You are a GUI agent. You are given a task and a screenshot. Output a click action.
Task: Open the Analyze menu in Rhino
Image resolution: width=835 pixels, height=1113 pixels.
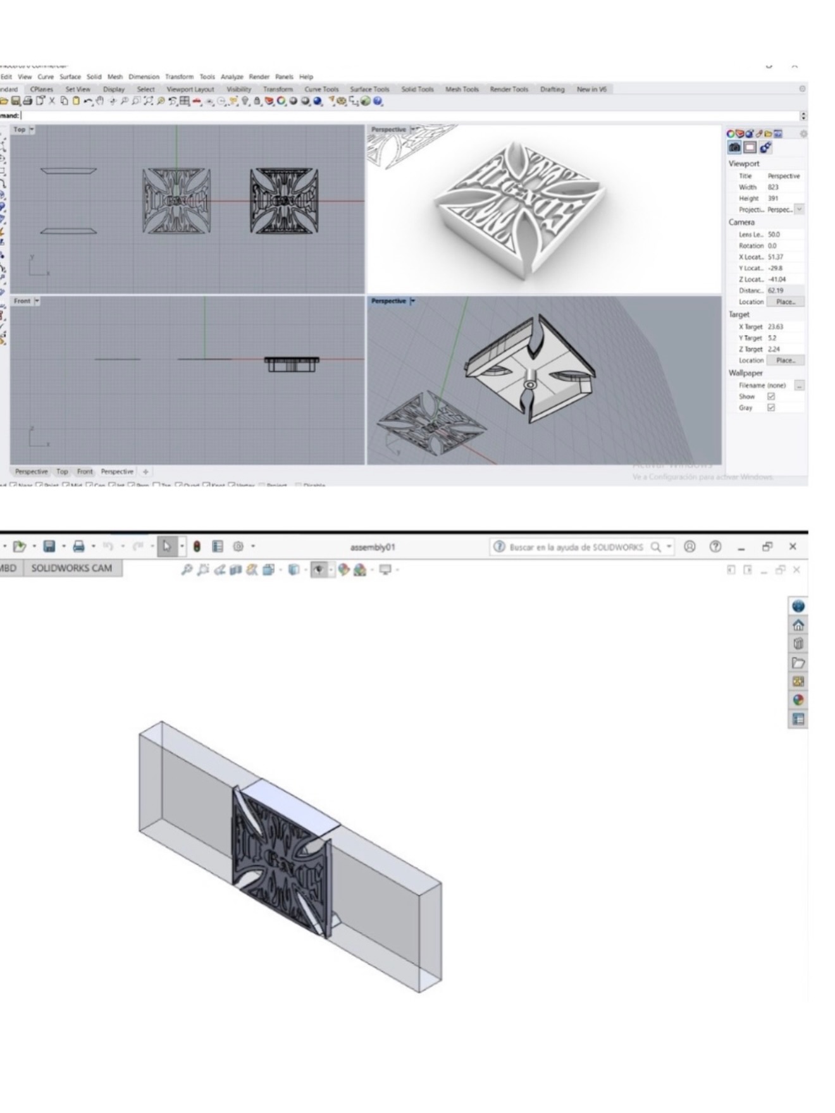[x=232, y=77]
